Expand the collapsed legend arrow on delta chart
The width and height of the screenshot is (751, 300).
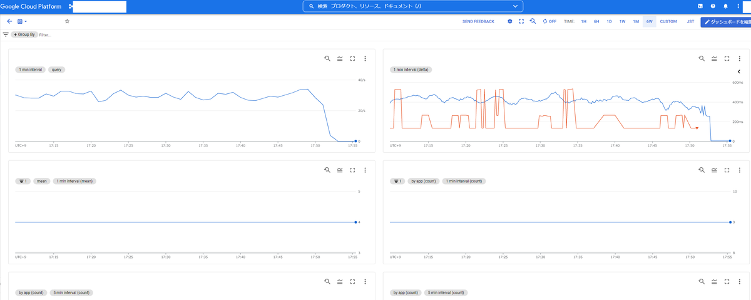pyautogui.click(x=738, y=71)
